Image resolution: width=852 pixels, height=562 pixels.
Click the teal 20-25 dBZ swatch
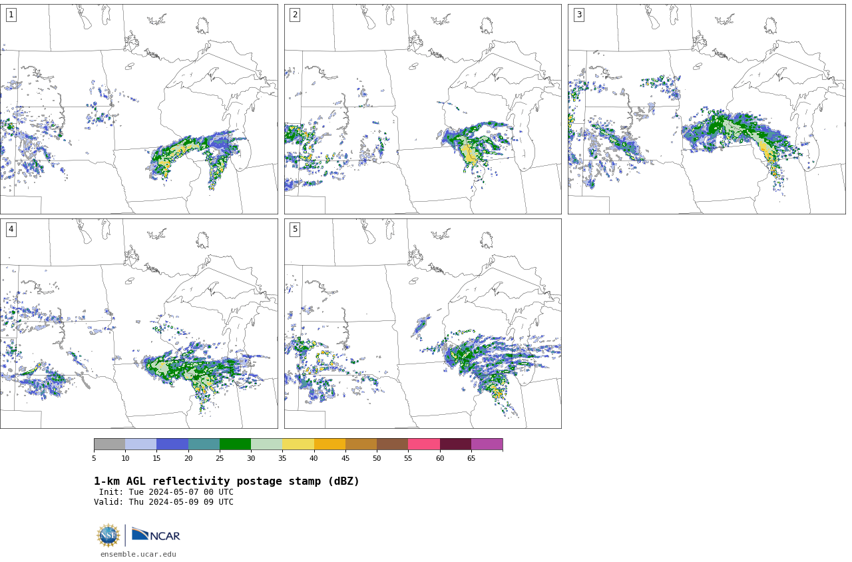point(204,444)
